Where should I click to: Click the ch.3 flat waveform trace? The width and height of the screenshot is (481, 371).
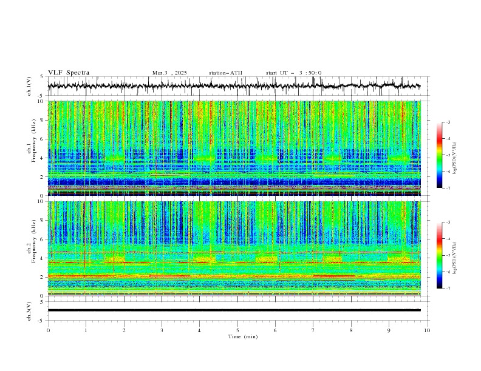(234, 310)
